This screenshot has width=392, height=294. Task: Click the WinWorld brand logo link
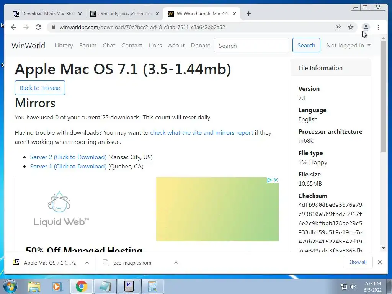coord(28,46)
